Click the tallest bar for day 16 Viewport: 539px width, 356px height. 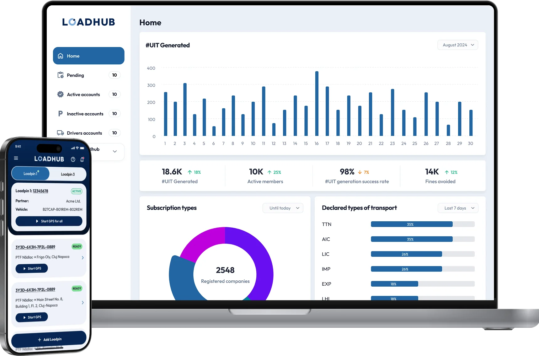[317, 104]
